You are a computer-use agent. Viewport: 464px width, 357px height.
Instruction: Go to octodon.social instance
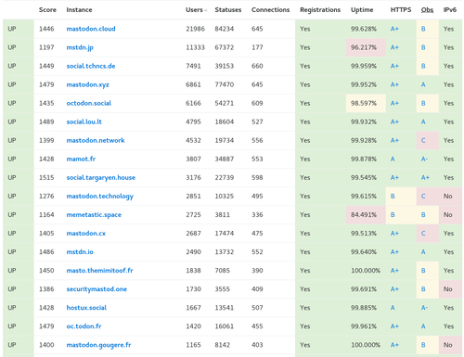pyautogui.click(x=89, y=103)
